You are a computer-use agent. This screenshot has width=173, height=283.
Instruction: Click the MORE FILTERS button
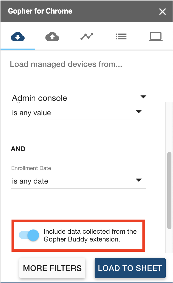point(52,268)
